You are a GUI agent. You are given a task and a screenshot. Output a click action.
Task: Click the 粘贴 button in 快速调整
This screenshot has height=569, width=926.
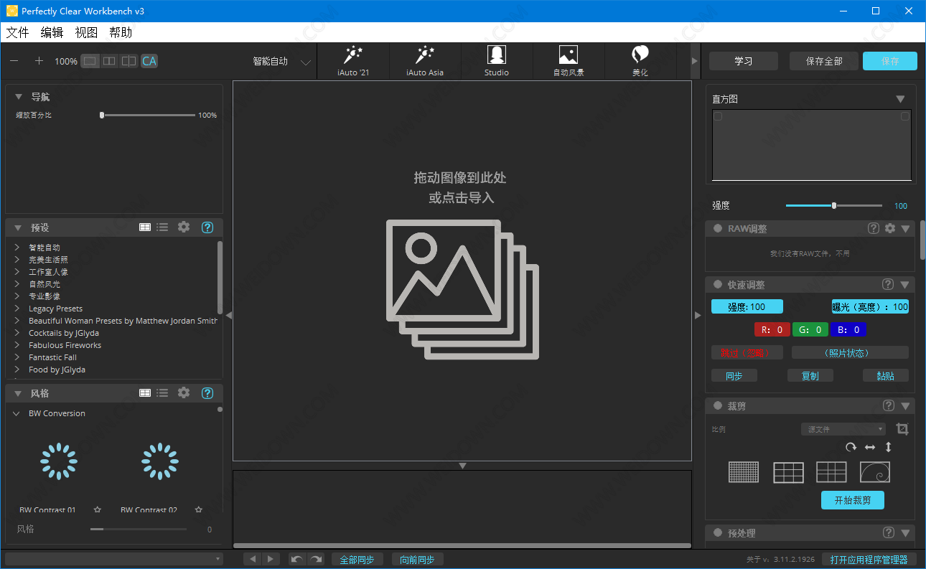pyautogui.click(x=886, y=375)
